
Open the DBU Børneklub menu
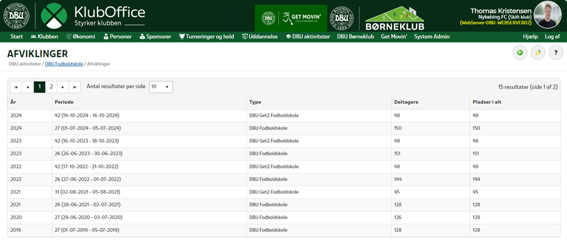[355, 36]
